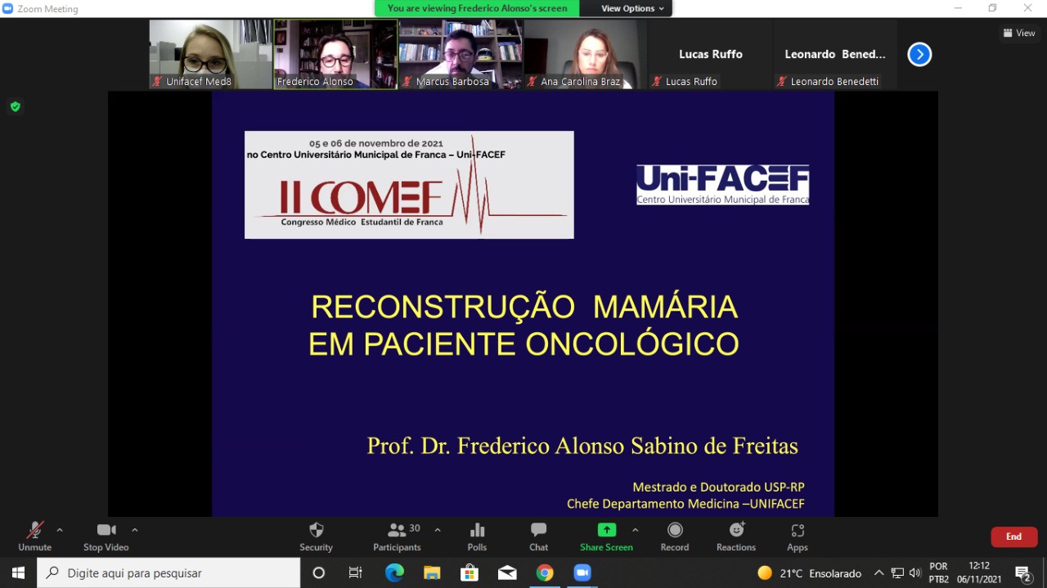Start recording with the Record button

(x=675, y=537)
